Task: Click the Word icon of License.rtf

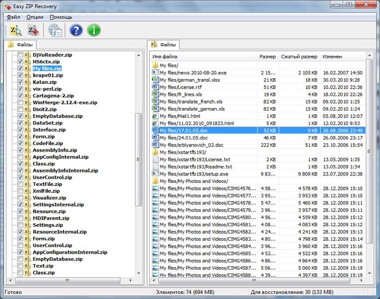Action: [x=155, y=87]
